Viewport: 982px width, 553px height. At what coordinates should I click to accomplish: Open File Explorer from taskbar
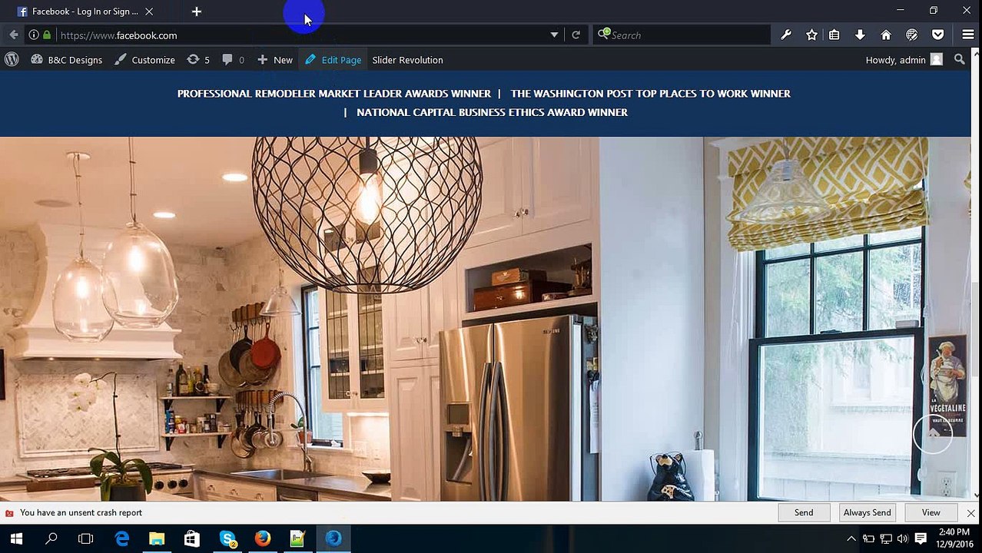pos(157,538)
